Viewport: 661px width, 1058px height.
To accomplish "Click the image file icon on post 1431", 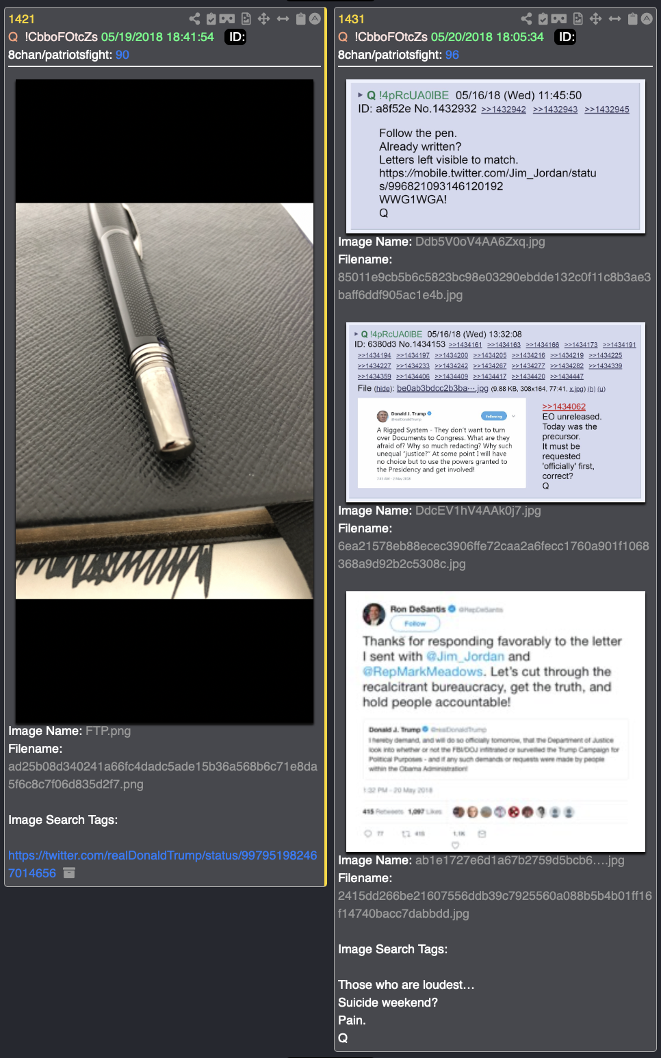I will click(578, 19).
